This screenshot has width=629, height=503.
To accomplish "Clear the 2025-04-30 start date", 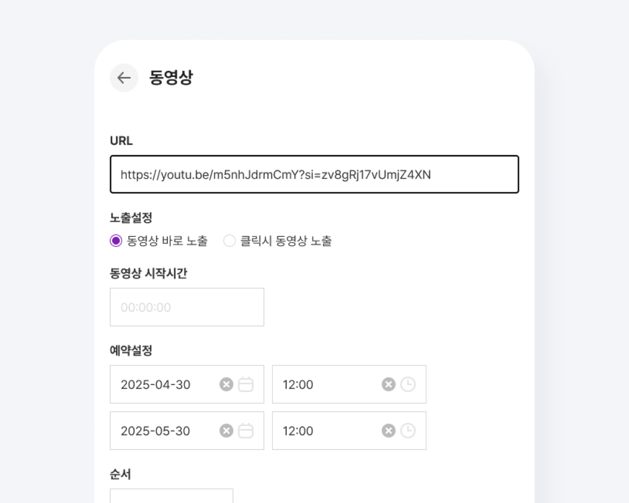I will (x=226, y=385).
